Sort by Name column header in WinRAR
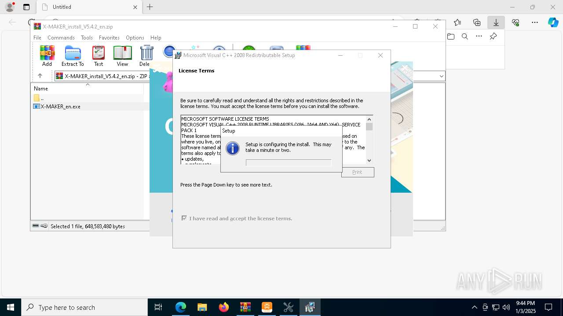 pos(87,88)
